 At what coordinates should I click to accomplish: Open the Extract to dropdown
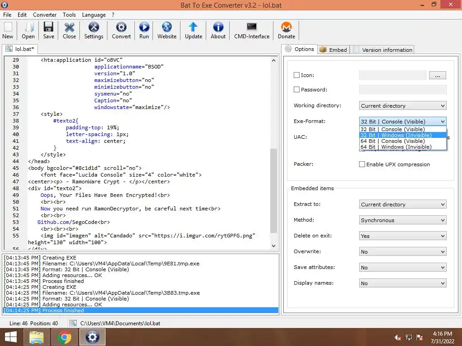[402, 204]
